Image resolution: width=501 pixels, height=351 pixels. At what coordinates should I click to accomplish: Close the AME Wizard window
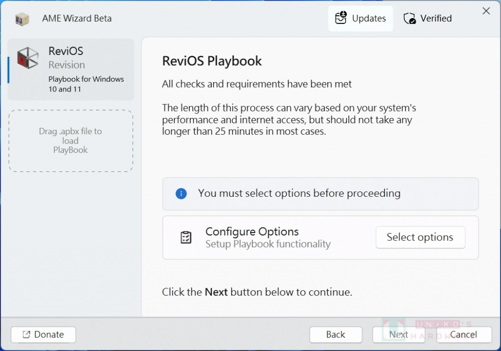[x=486, y=11]
